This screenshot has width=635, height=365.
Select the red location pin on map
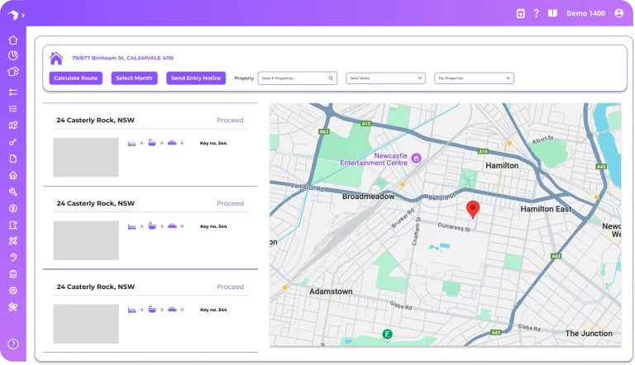pyautogui.click(x=472, y=209)
